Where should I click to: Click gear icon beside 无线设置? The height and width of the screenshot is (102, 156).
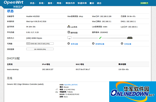[122, 43]
